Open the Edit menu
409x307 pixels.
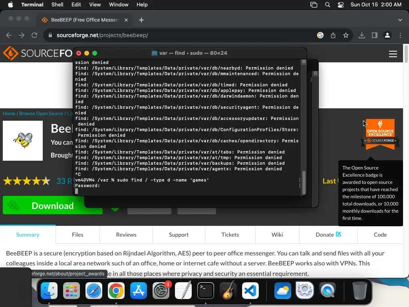pyautogui.click(x=76, y=5)
